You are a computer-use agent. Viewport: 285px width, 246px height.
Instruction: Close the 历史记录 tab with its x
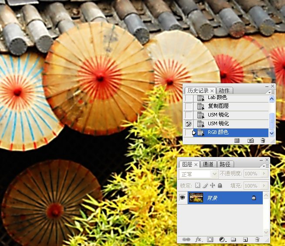tap(212, 91)
